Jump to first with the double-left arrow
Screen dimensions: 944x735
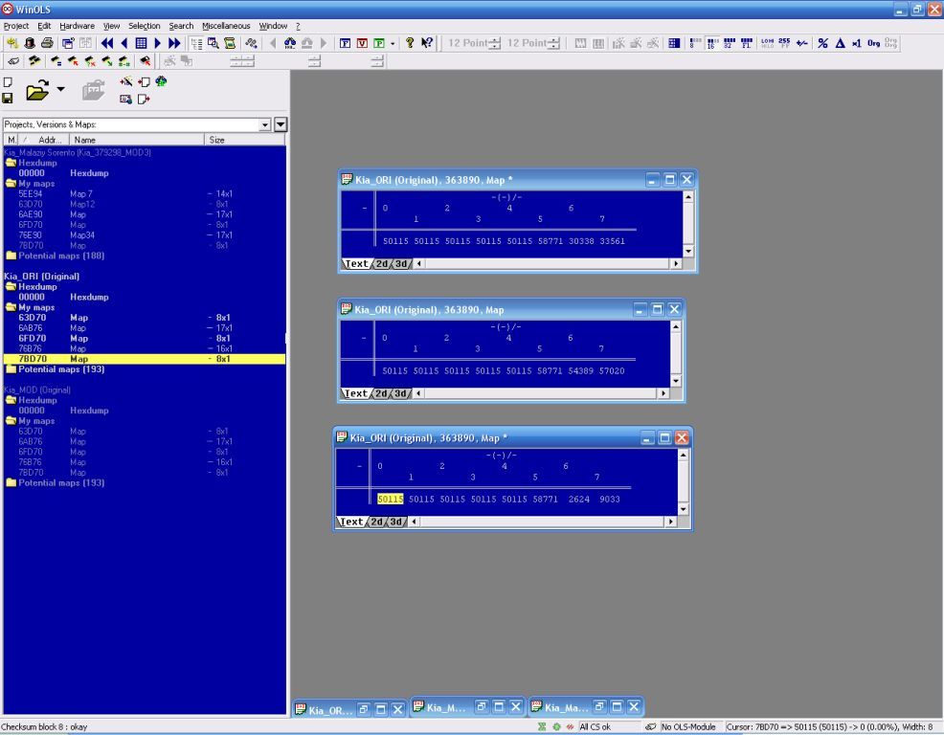pos(107,43)
